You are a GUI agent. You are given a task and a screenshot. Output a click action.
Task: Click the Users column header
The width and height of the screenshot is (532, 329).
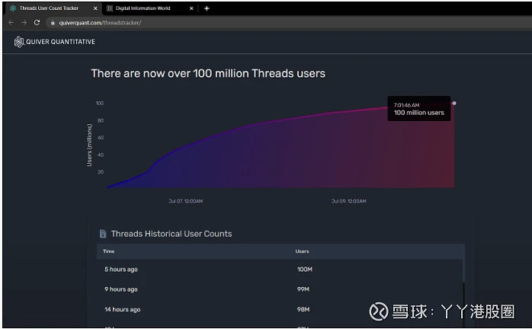pyautogui.click(x=302, y=251)
